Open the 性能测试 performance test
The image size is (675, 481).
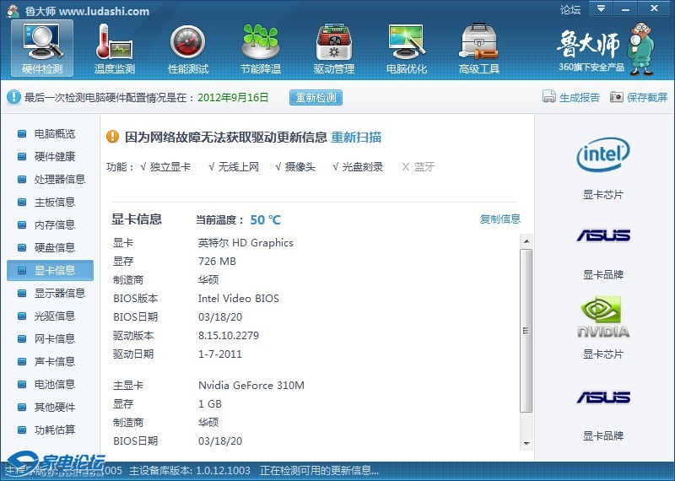(187, 48)
